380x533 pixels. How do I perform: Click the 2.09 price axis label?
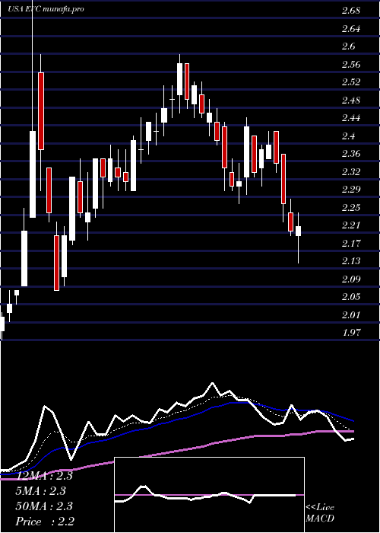[x=350, y=279]
